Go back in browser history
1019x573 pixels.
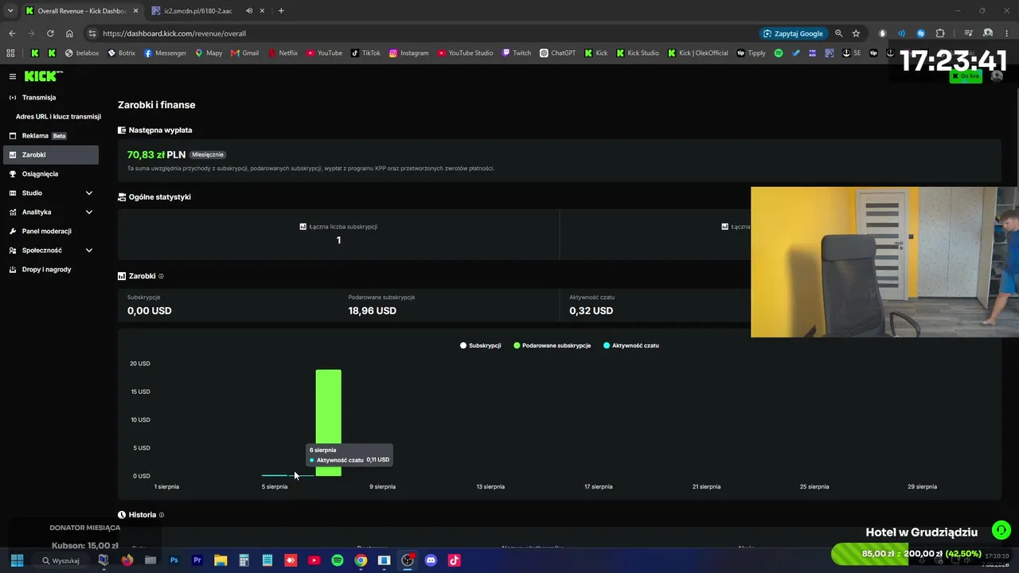[12, 33]
